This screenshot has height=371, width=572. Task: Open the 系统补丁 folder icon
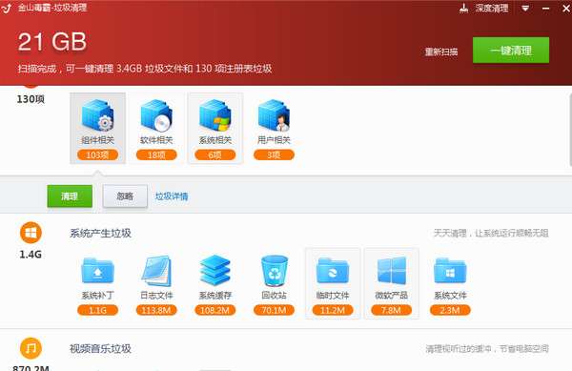point(97,271)
